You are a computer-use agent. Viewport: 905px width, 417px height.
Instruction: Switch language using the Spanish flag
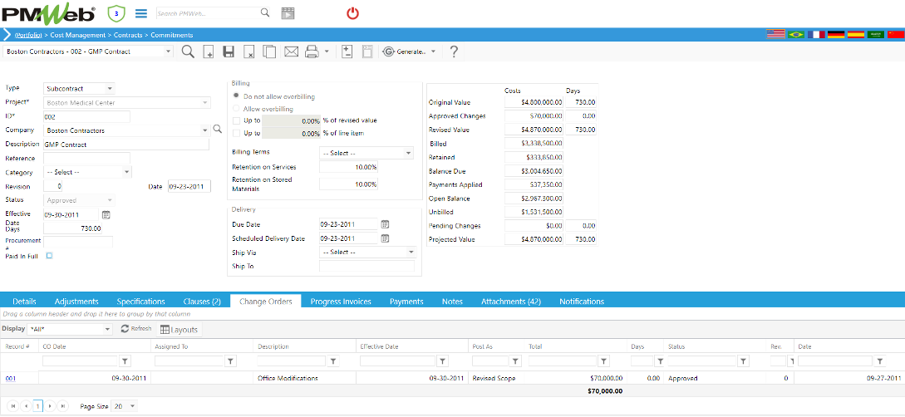tap(856, 35)
